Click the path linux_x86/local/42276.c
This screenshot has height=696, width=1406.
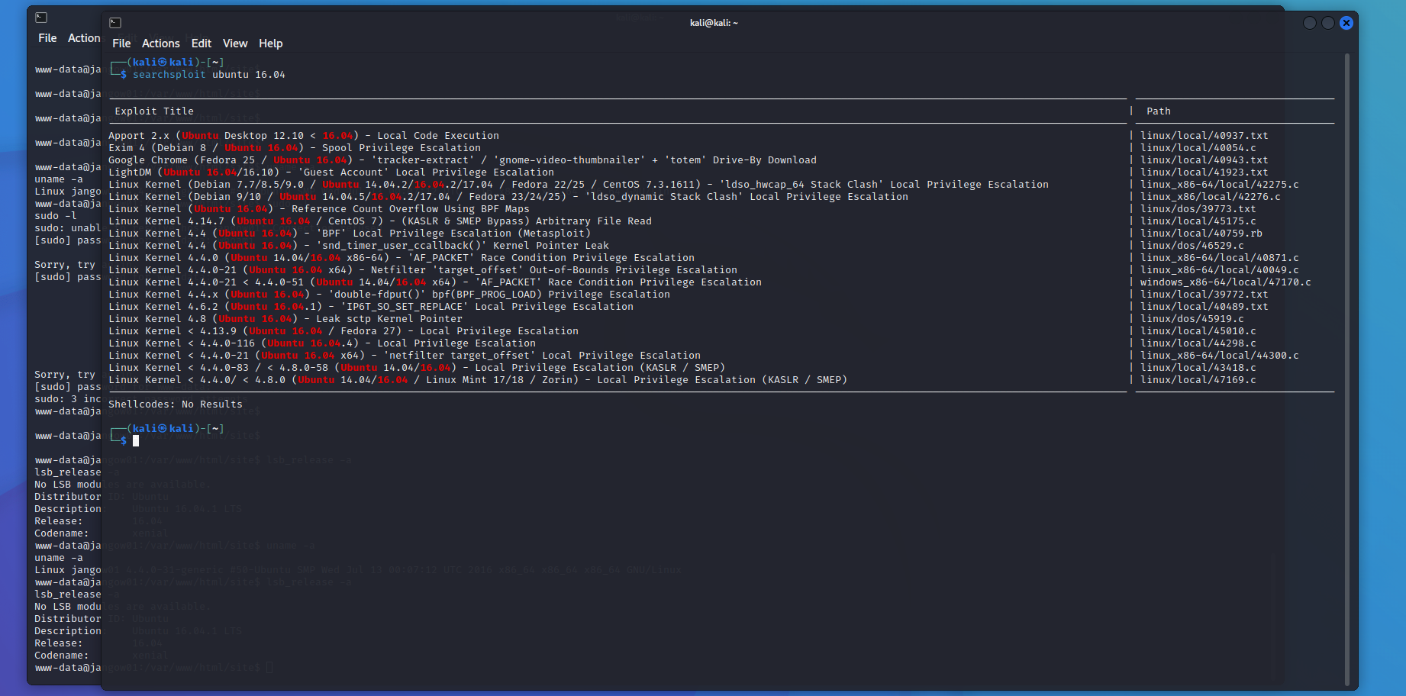pos(1211,197)
